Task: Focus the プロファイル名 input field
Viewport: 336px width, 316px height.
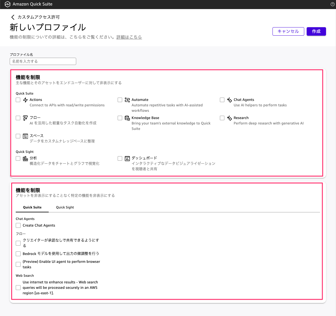Action: click(43, 61)
